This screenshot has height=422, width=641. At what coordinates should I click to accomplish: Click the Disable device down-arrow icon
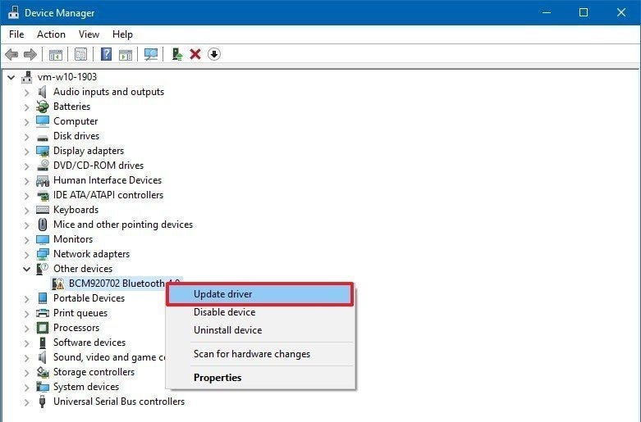pyautogui.click(x=214, y=54)
